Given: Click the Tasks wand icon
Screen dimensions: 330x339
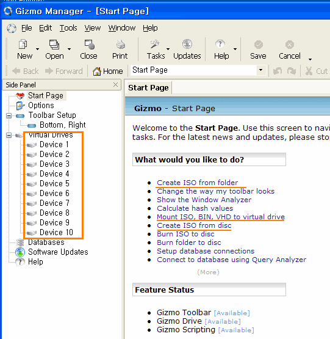Looking at the screenshot, I should [x=155, y=45].
